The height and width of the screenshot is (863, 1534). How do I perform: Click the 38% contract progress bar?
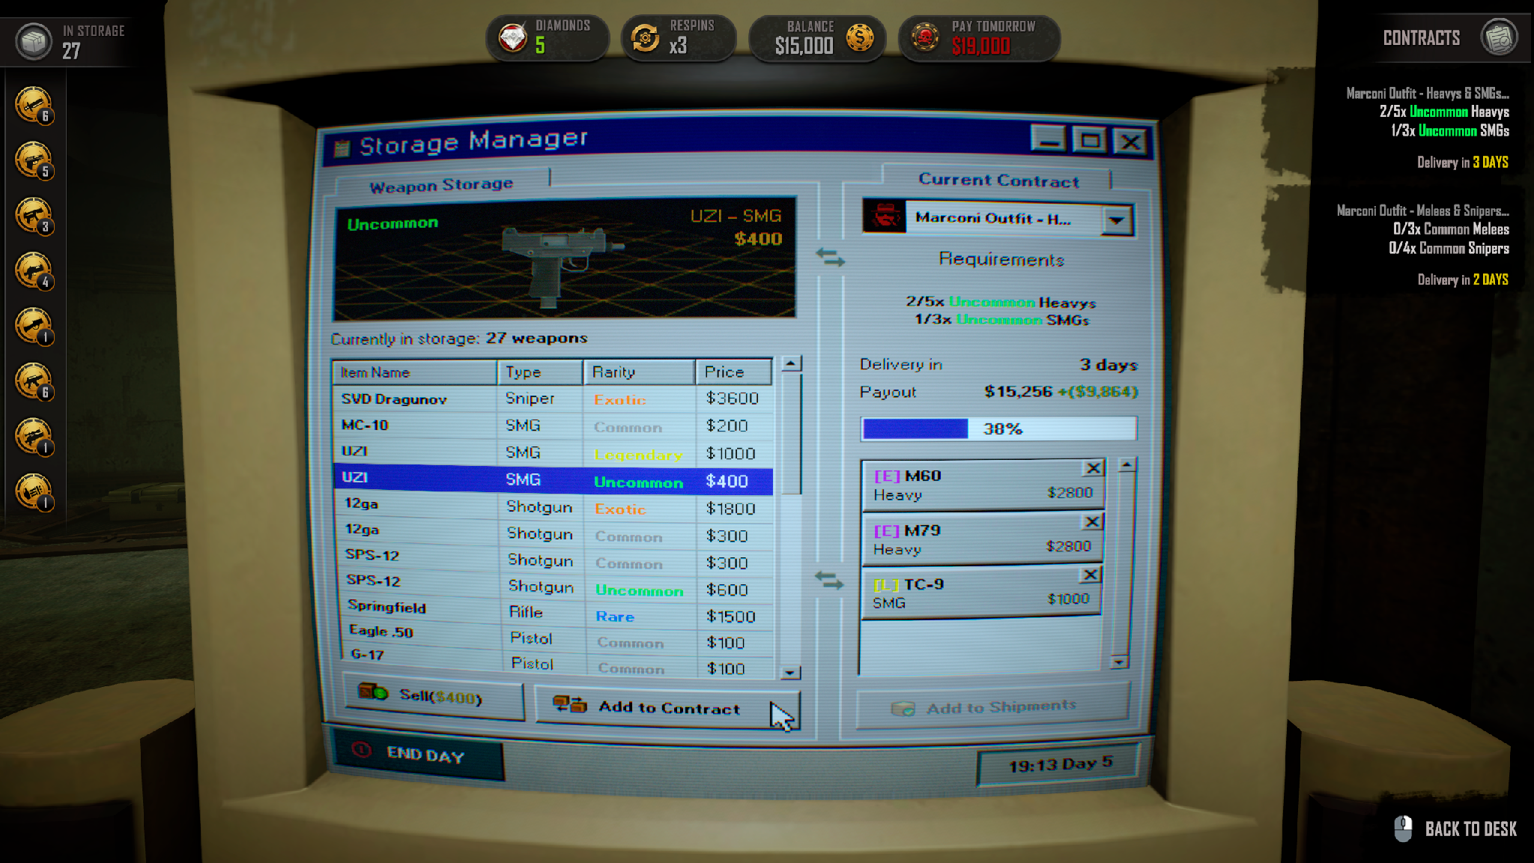click(x=998, y=429)
